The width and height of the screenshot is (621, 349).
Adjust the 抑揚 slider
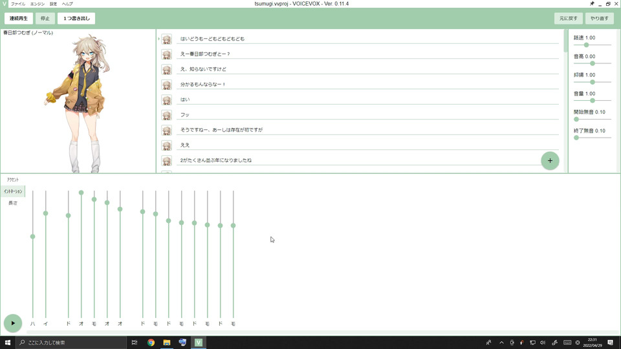coord(593,82)
